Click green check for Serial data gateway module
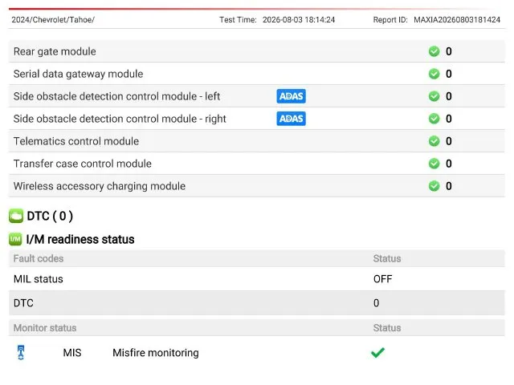514x385 pixels. tap(434, 74)
